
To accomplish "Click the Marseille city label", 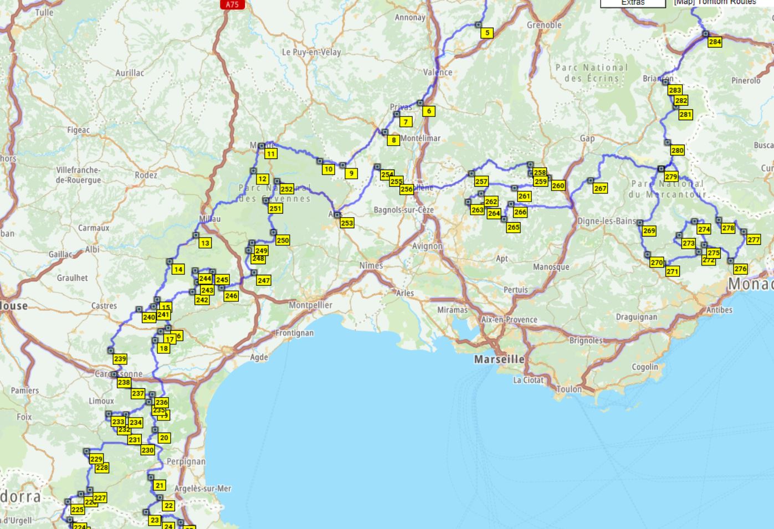I will 499,359.
